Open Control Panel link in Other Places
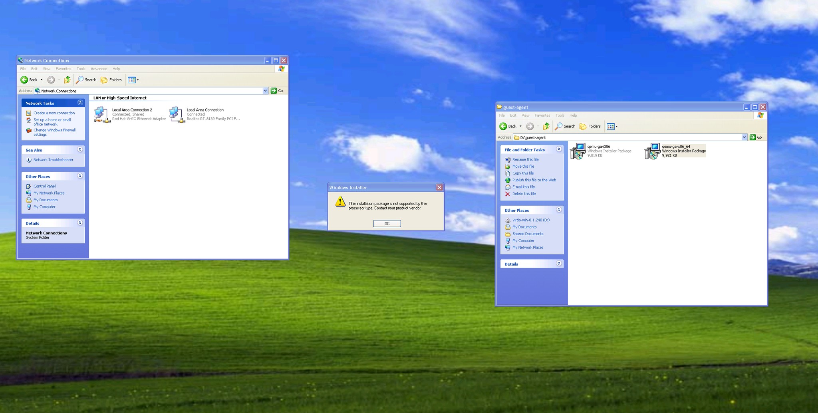 point(44,186)
